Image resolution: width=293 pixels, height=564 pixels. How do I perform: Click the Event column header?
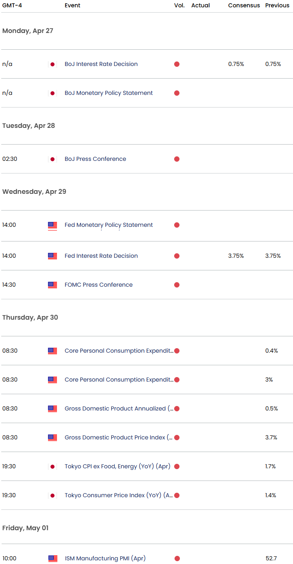pos(72,6)
